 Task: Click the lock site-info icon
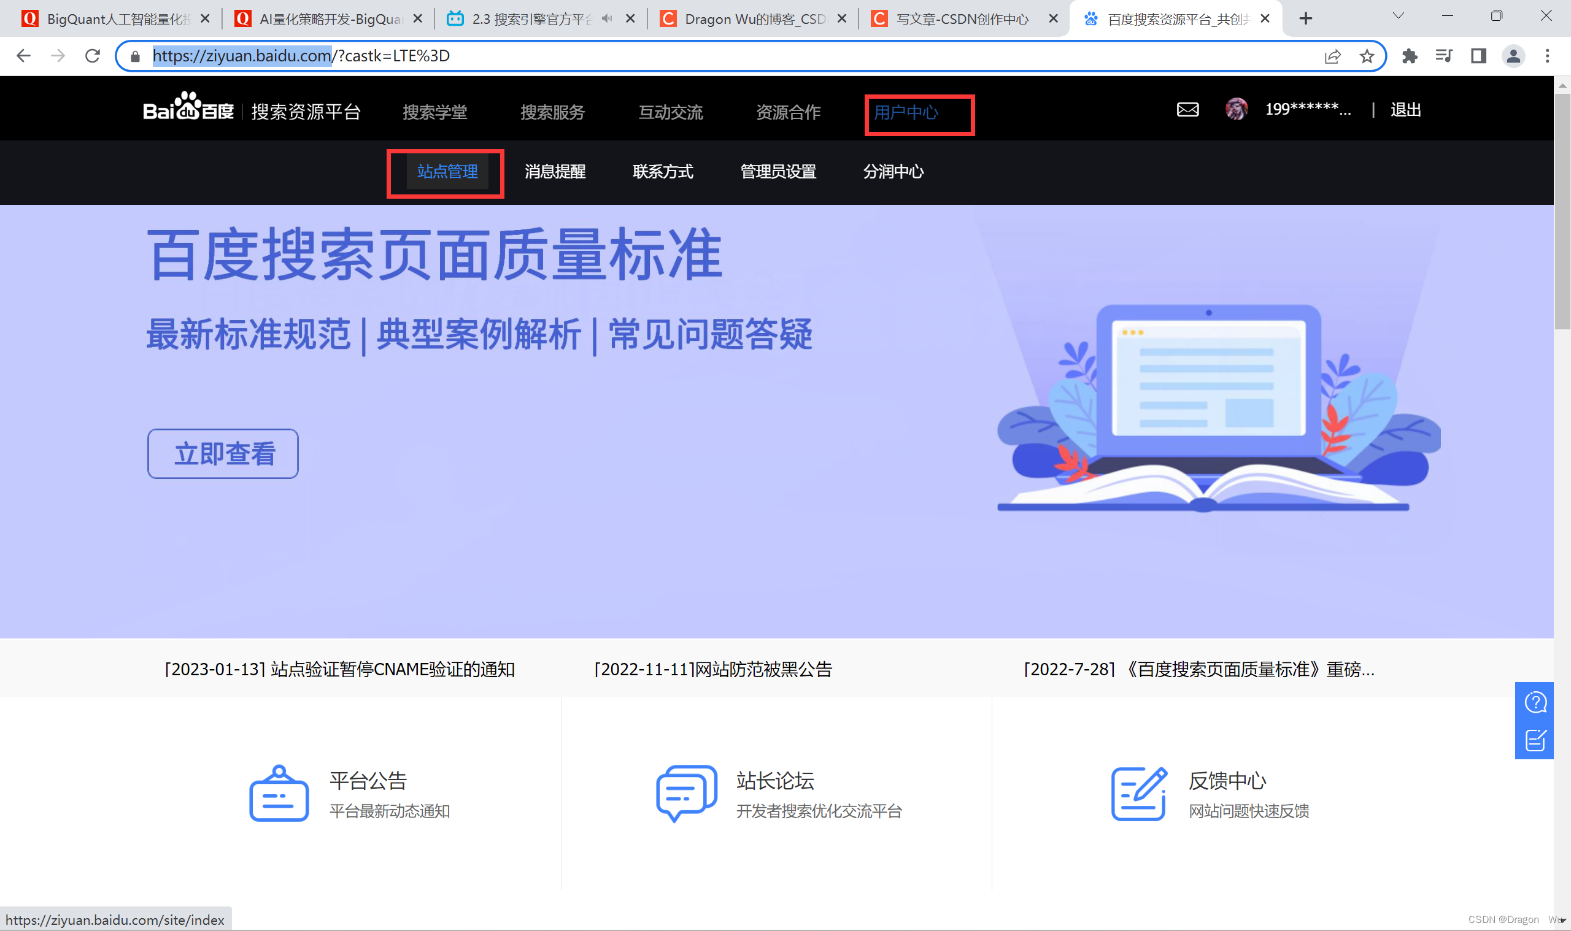(x=135, y=56)
